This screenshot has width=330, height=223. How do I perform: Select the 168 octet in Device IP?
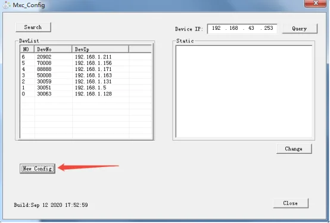point(234,28)
